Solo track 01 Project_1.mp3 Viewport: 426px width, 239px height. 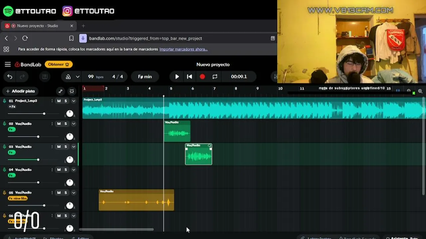(66, 101)
